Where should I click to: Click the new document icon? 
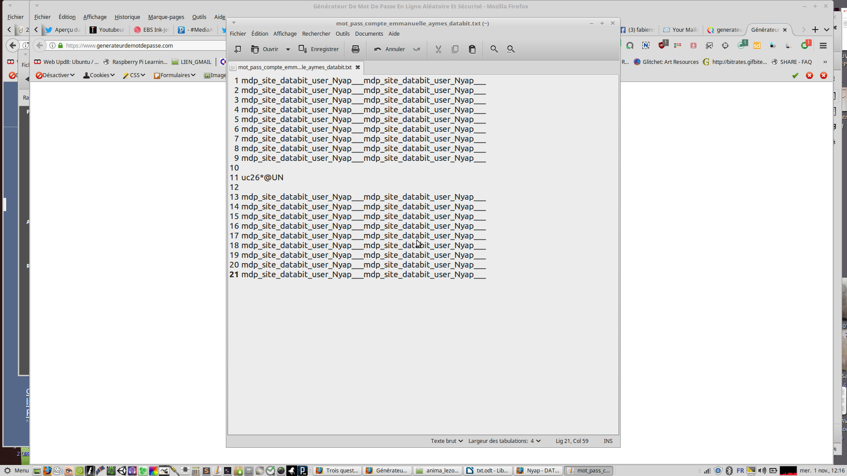[238, 49]
